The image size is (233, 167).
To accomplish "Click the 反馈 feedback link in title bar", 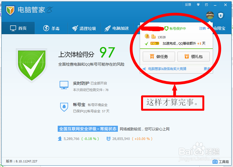I will tap(188, 5).
